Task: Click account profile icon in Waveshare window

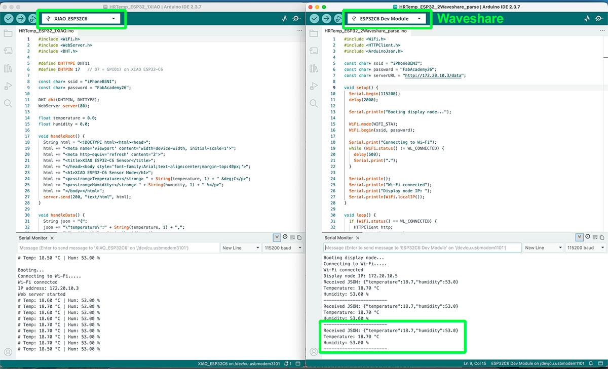Action: (x=314, y=352)
